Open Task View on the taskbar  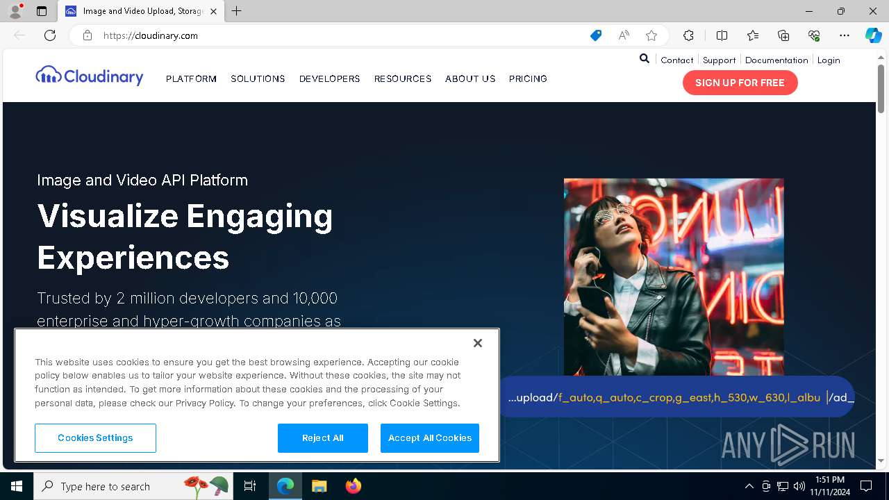[x=250, y=486]
